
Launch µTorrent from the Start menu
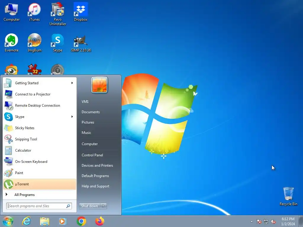pos(40,184)
